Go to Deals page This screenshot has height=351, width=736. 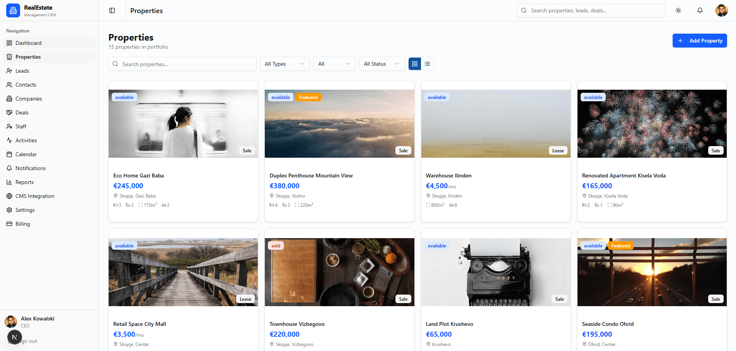[x=49, y=112]
